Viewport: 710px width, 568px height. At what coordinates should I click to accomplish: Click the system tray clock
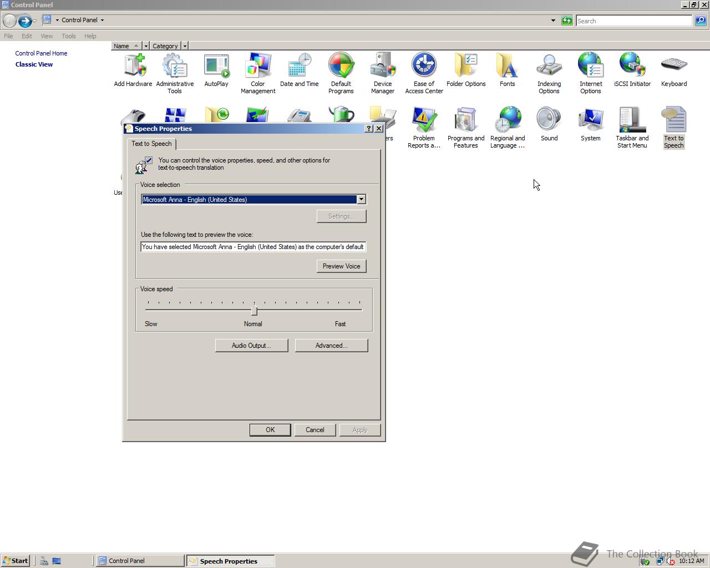tap(692, 561)
